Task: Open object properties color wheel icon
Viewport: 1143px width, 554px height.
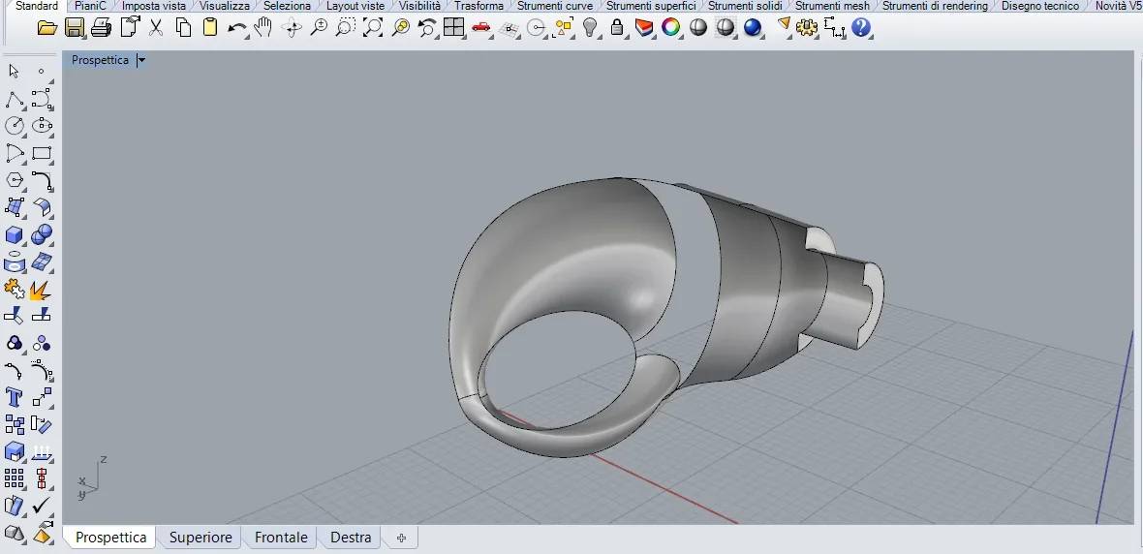Action: coord(670,28)
